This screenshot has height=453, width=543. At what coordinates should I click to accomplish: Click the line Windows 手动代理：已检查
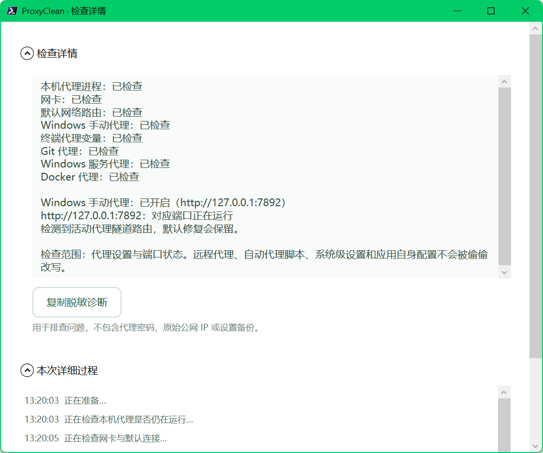(106, 125)
